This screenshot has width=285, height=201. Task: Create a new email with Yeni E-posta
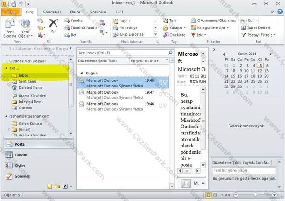tap(10, 28)
